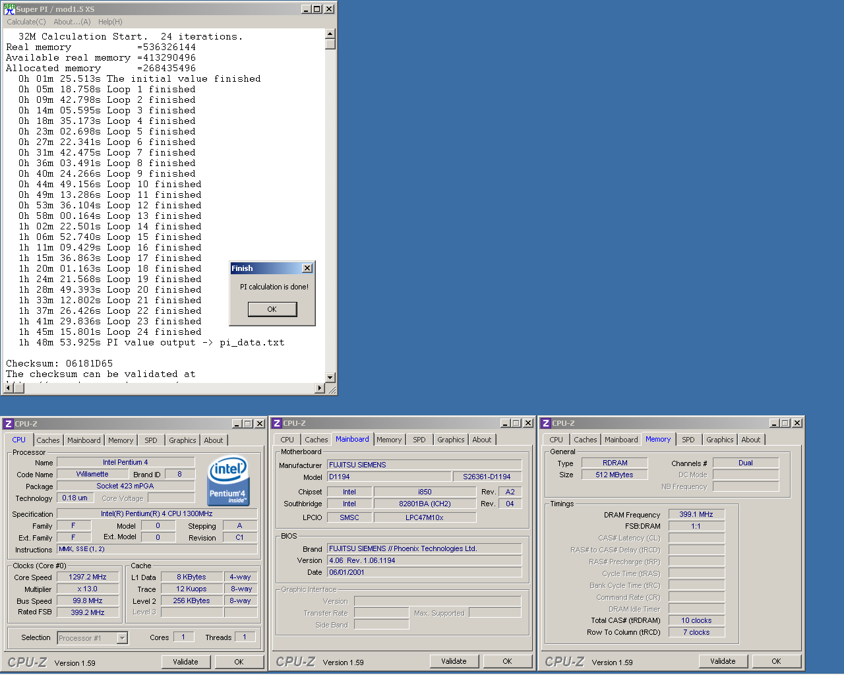844x675 pixels.
Task: Switch to About tab in the CPU window
Action: (x=214, y=440)
